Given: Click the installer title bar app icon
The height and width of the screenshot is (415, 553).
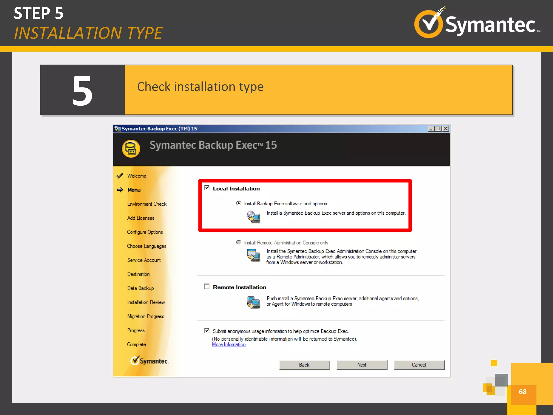Looking at the screenshot, I should [x=117, y=129].
